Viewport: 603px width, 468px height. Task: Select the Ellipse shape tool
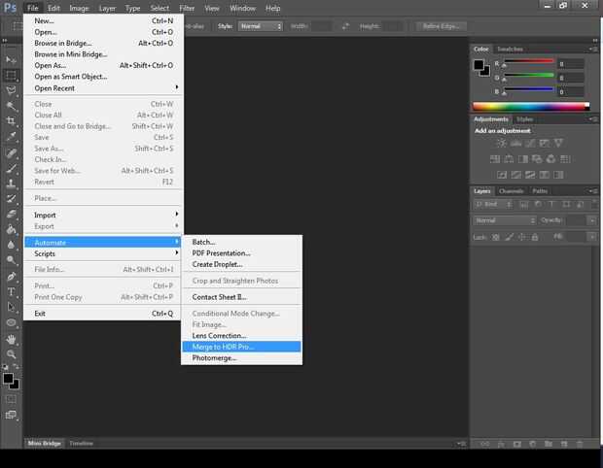(x=11, y=322)
